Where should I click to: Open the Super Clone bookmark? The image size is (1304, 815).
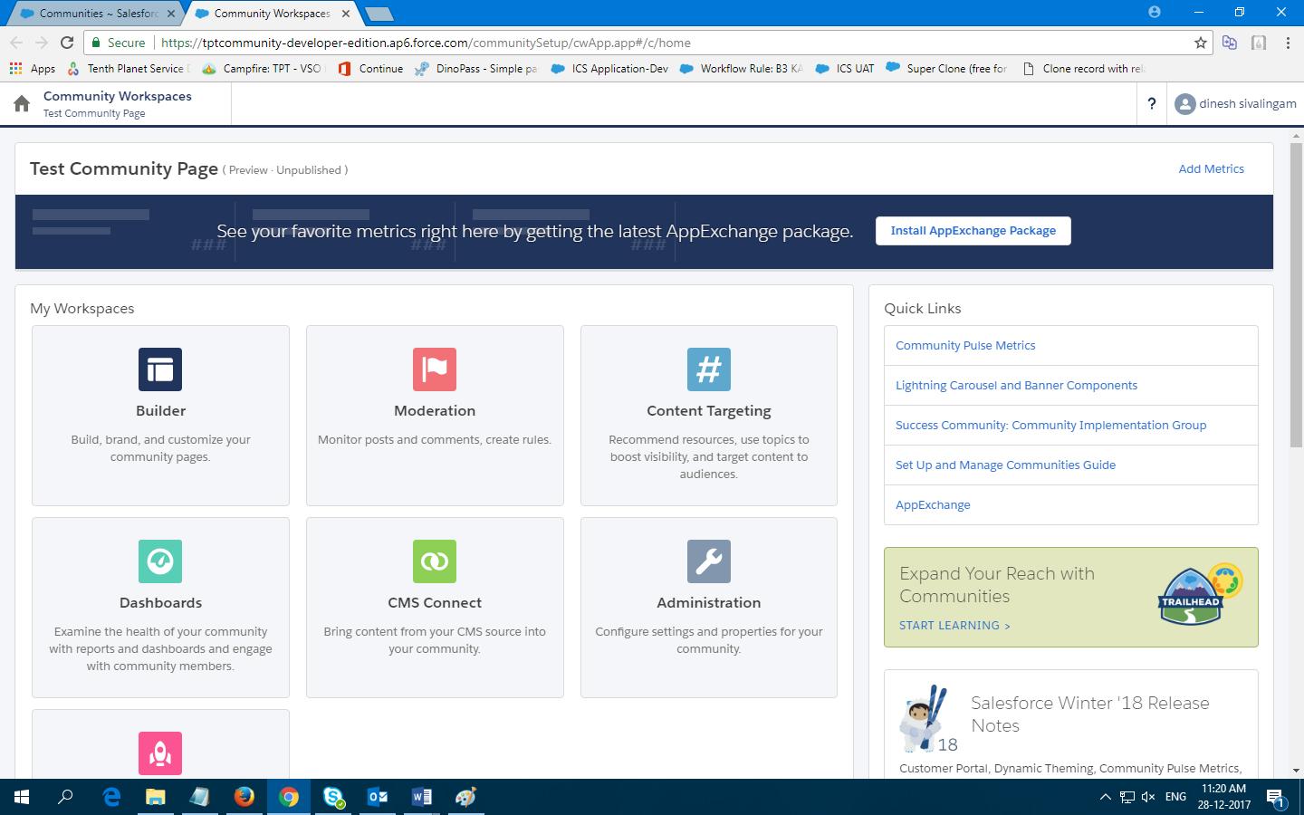(947, 68)
